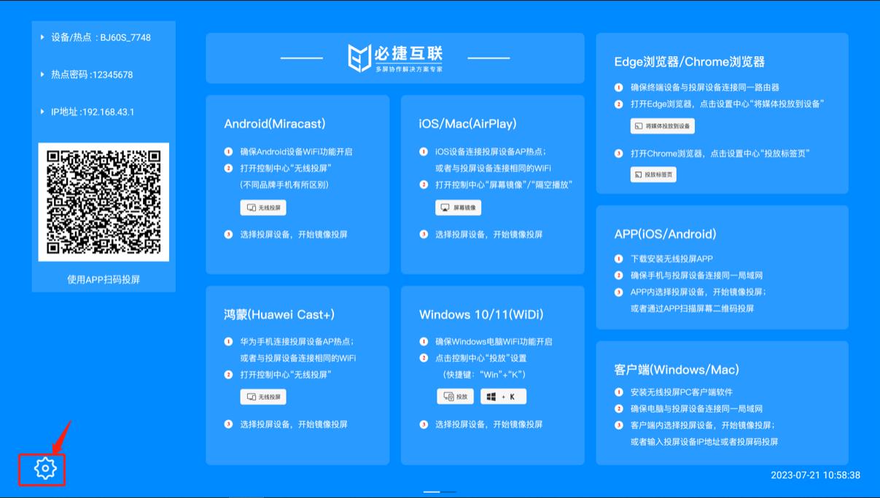Click the text 华为手机连接投屏设备AP热点

297,341
